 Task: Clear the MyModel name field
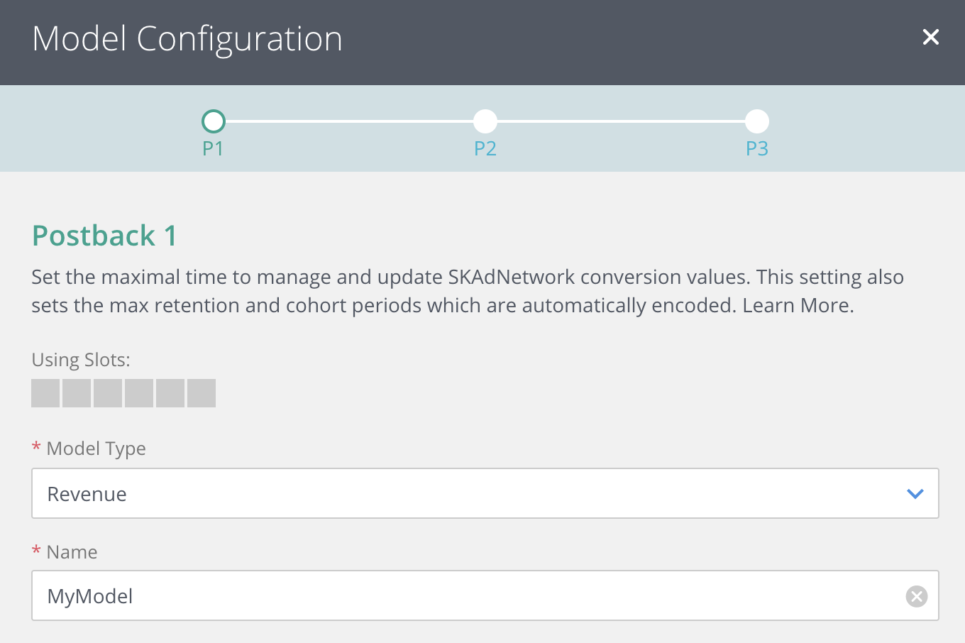916,596
